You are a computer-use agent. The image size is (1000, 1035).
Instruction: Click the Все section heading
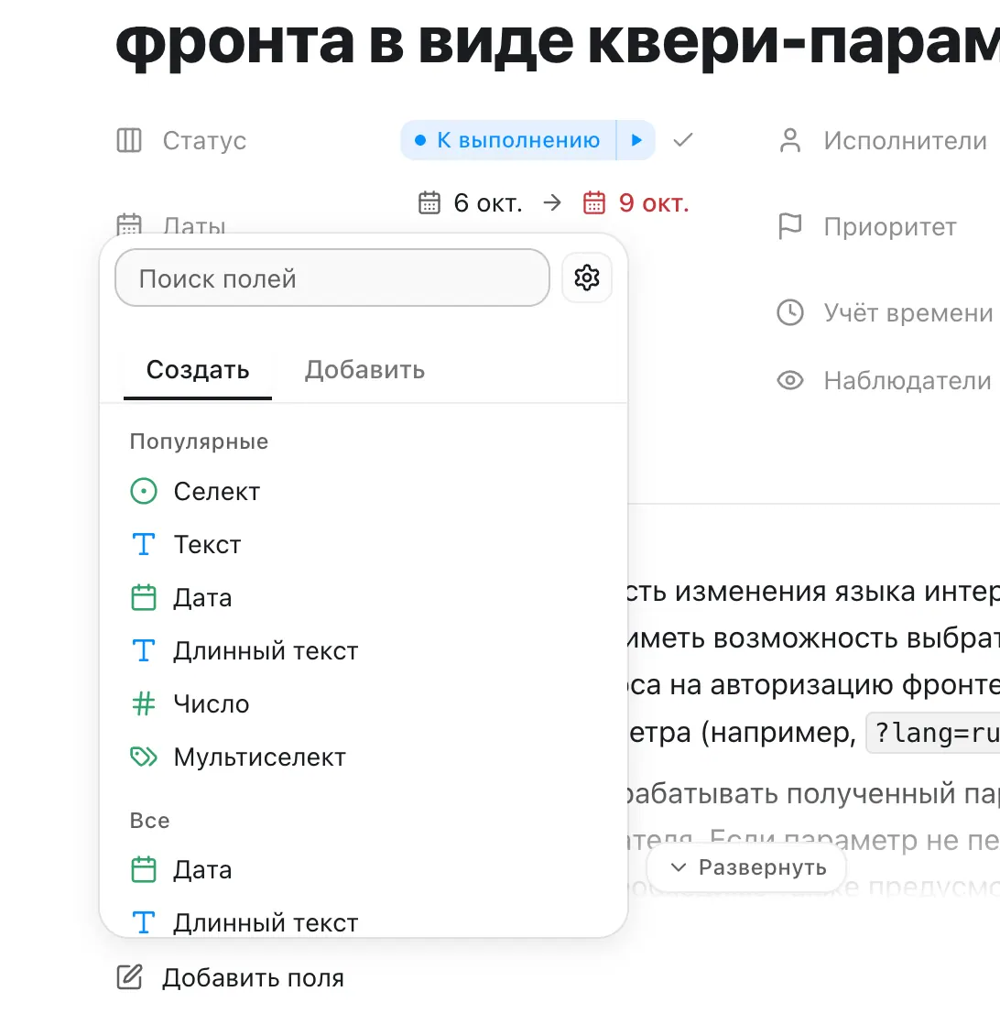pos(150,821)
